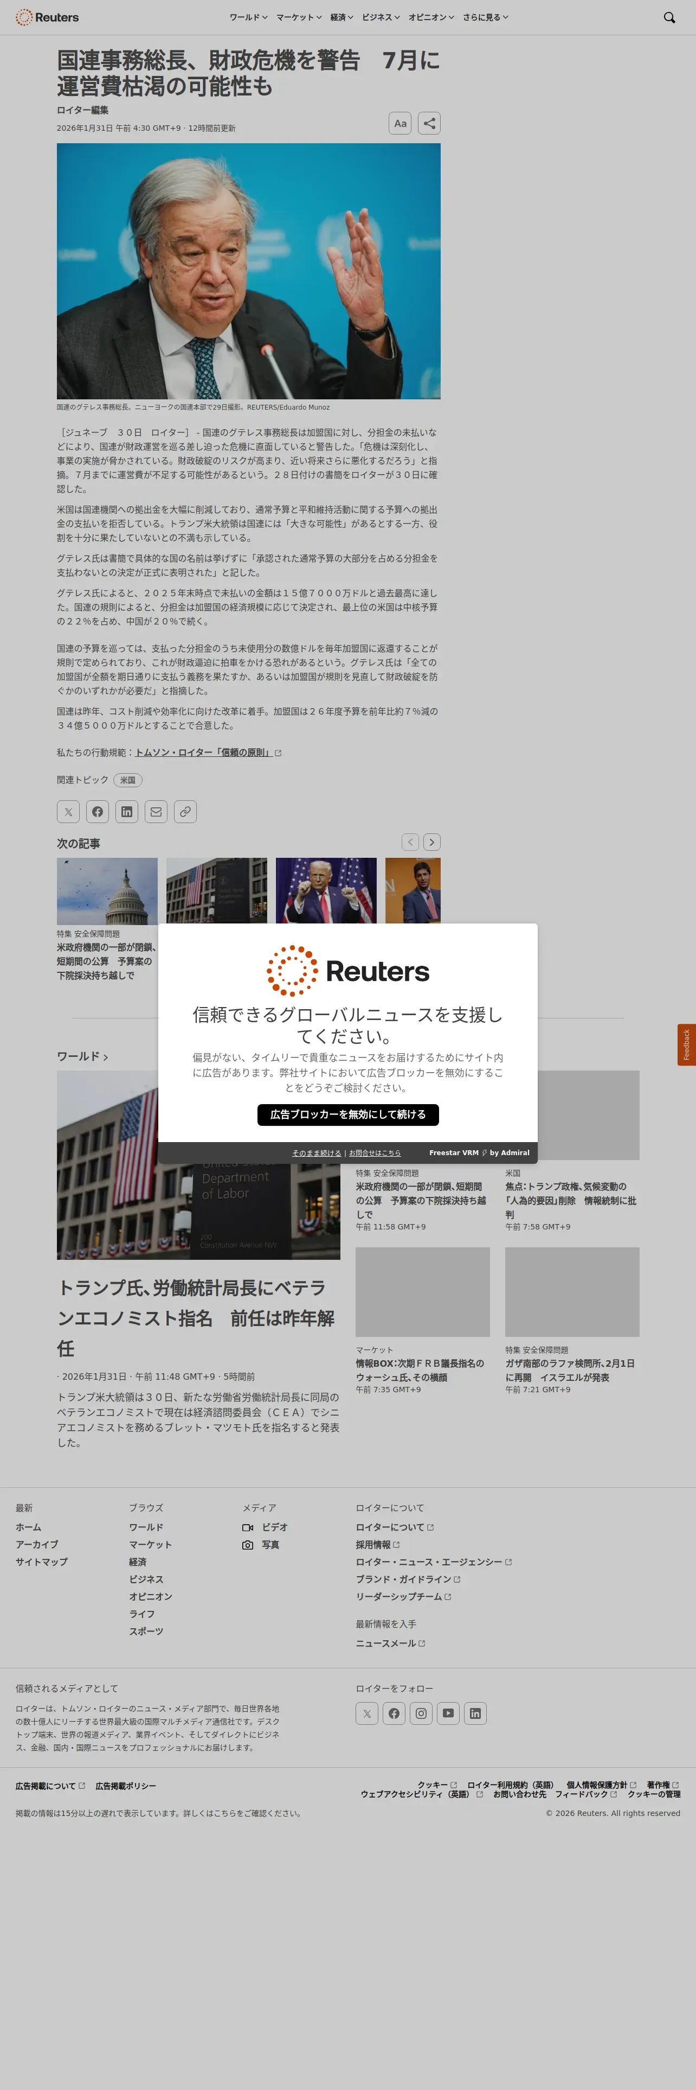Open the Feedback side tab
This screenshot has width=696, height=2090.
pos(686,1044)
